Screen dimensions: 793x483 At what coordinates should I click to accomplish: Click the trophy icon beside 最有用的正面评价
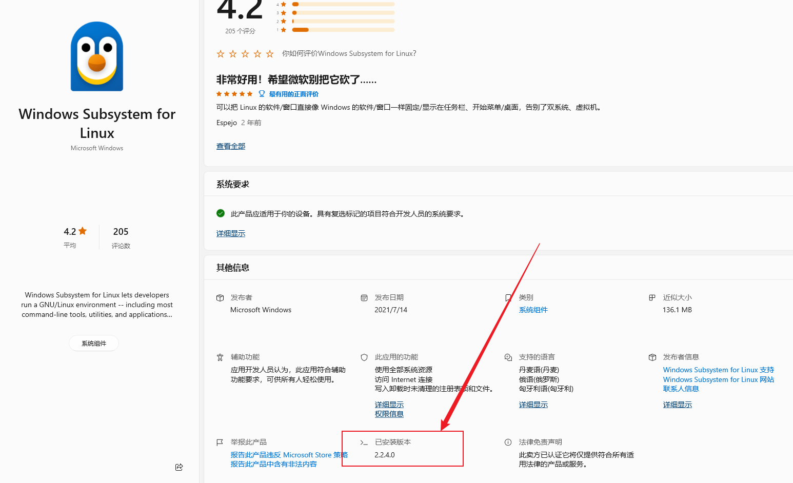(262, 94)
